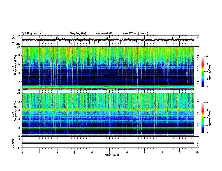Image resolution: width=222 pixels, height=171 pixels.
Task: Click the "VLF Spectra" plot title
Action: (32, 34)
